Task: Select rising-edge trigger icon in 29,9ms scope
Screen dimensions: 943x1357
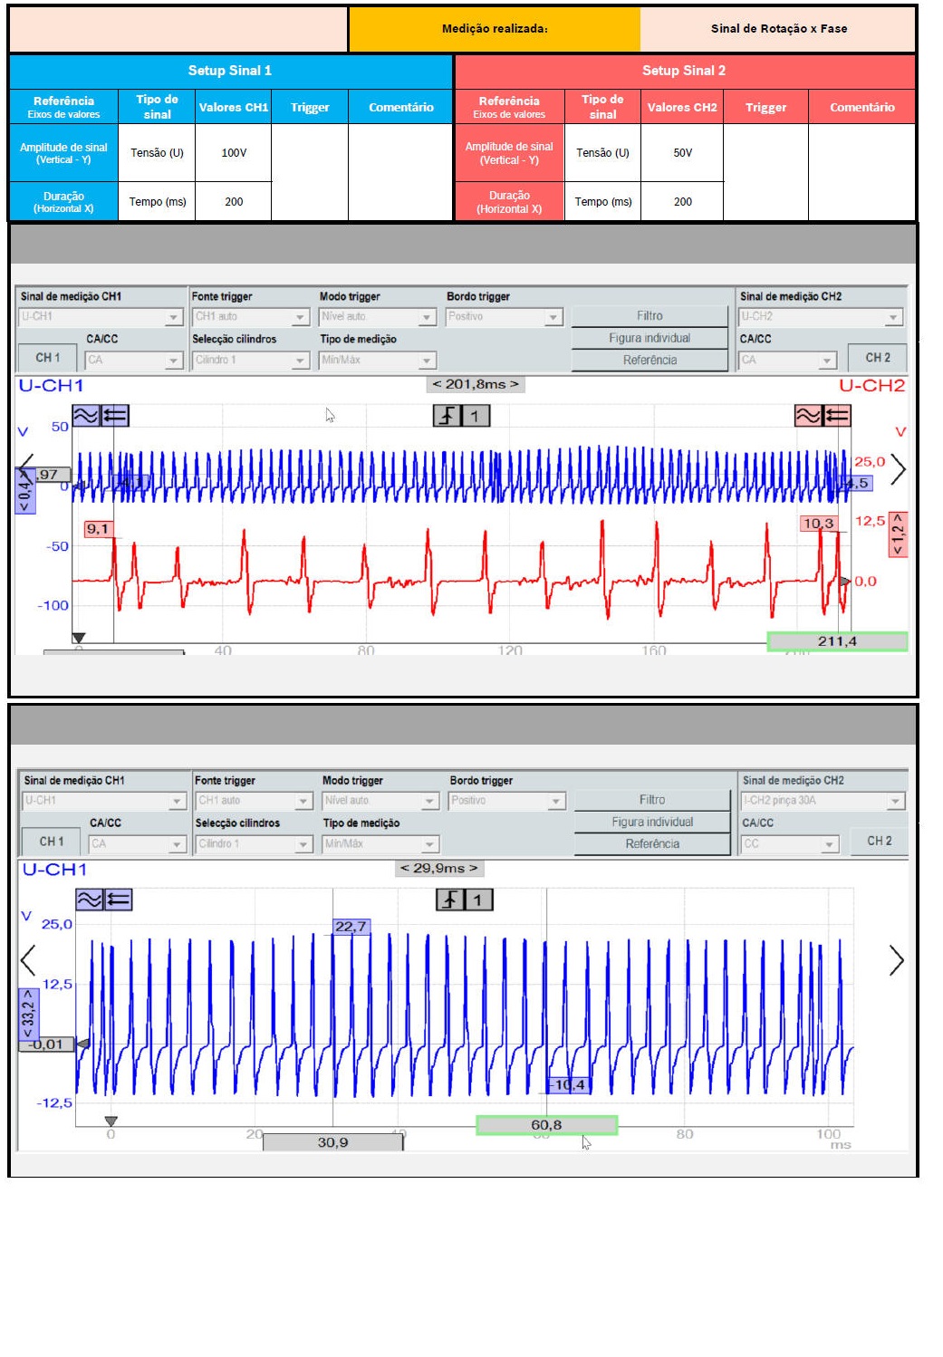Action: pos(450,900)
